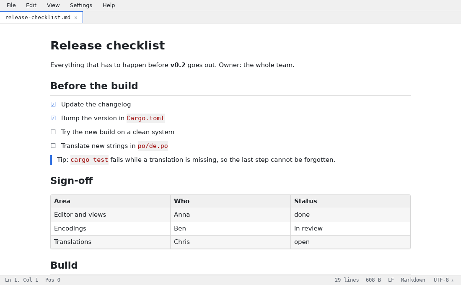This screenshot has width=461, height=285.
Task: Click the Ben table cell
Action: point(230,228)
